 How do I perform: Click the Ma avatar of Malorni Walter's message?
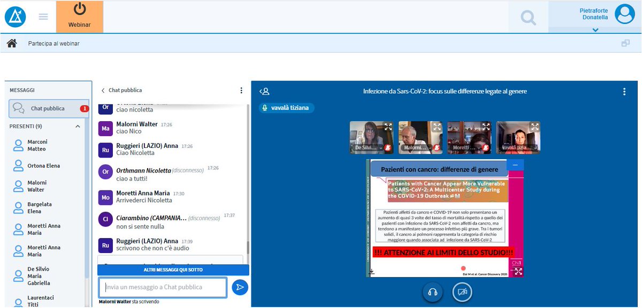[106, 129]
